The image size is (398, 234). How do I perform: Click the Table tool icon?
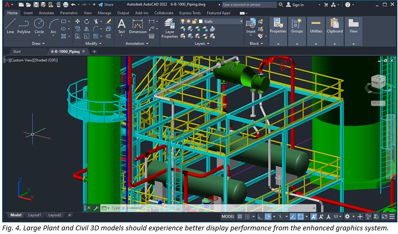tap(151, 36)
